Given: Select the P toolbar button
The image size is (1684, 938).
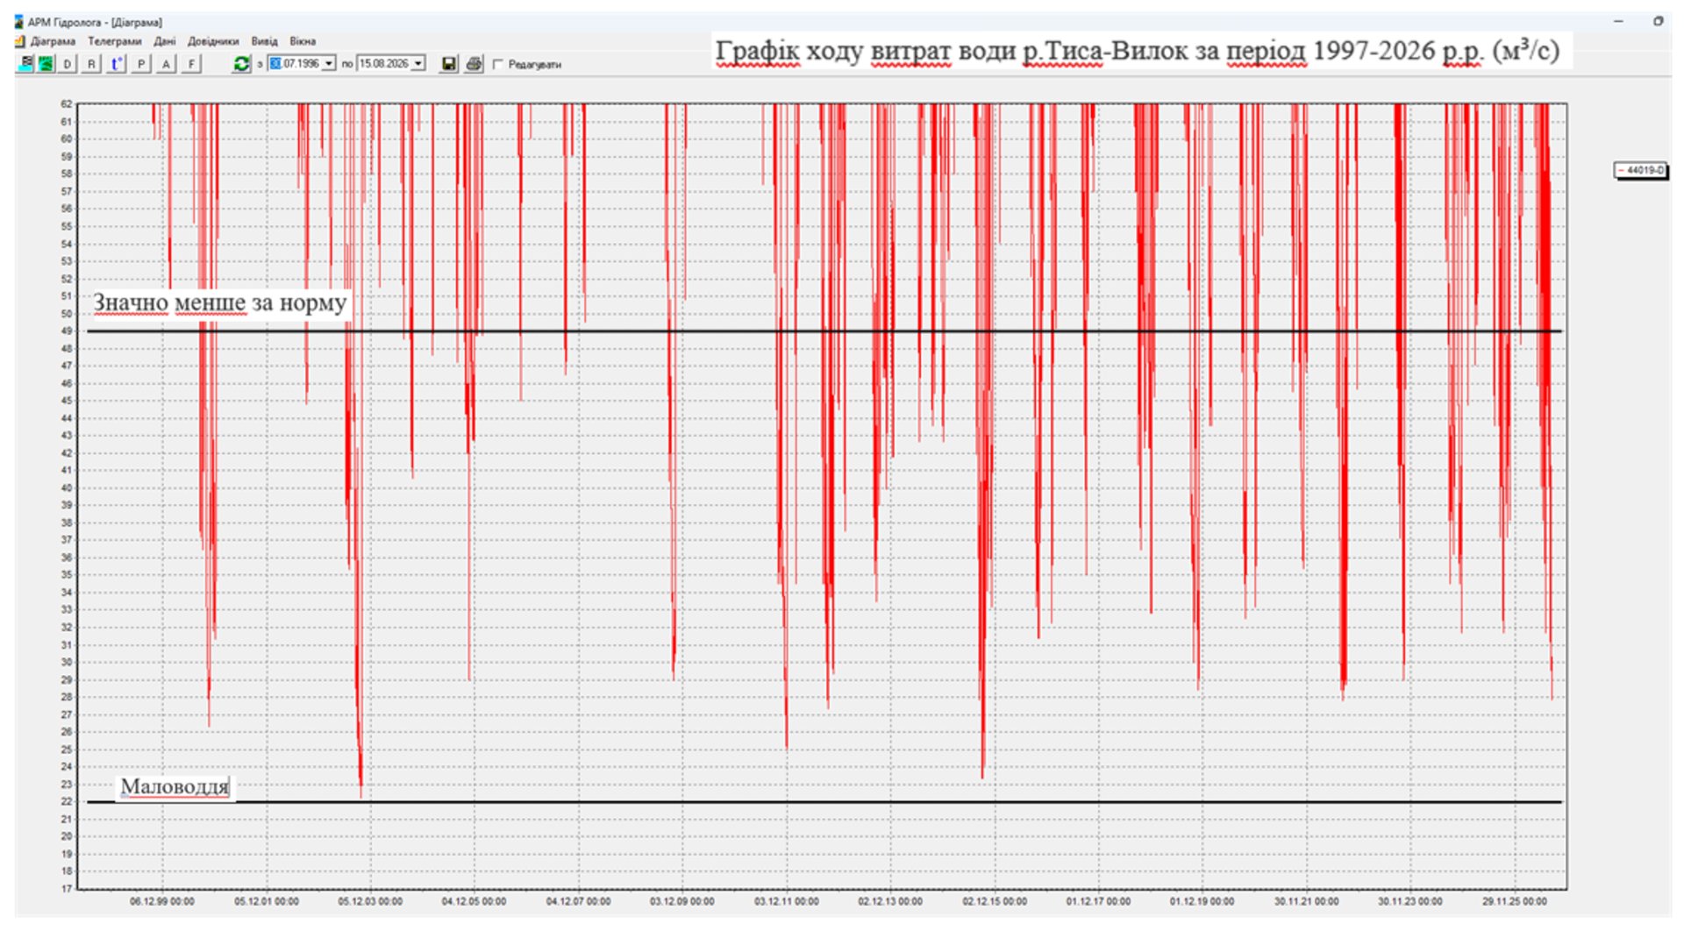Looking at the screenshot, I should tap(141, 63).
